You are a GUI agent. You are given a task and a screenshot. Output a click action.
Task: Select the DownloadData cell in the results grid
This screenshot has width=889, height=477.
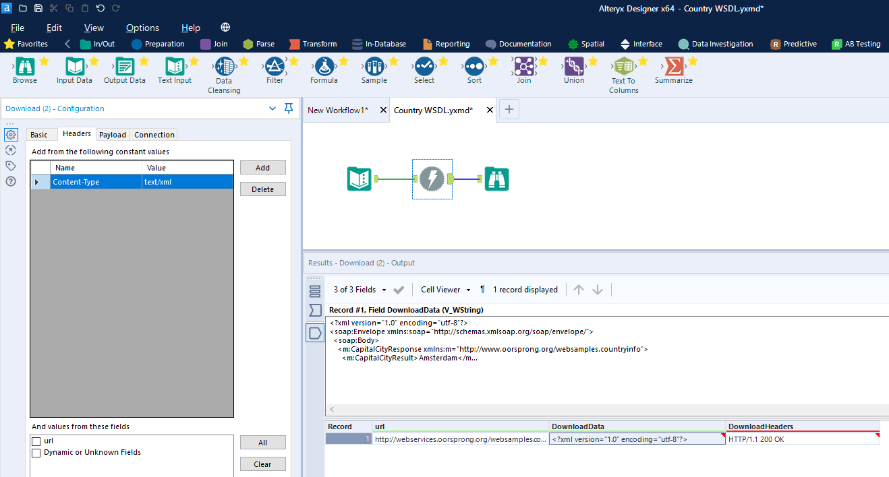tap(637, 438)
